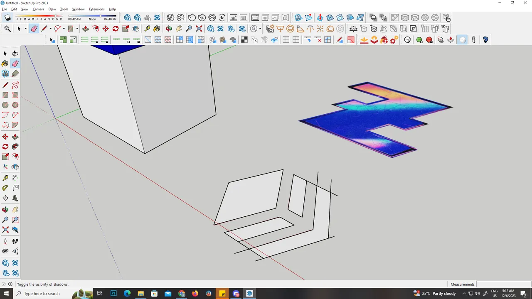Click the Measurements input box

click(x=503, y=284)
